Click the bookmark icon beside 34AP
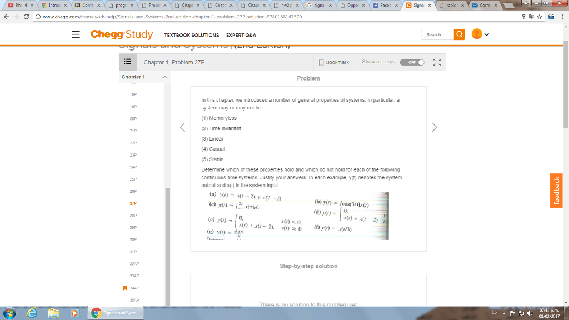569x320 pixels. (125, 288)
